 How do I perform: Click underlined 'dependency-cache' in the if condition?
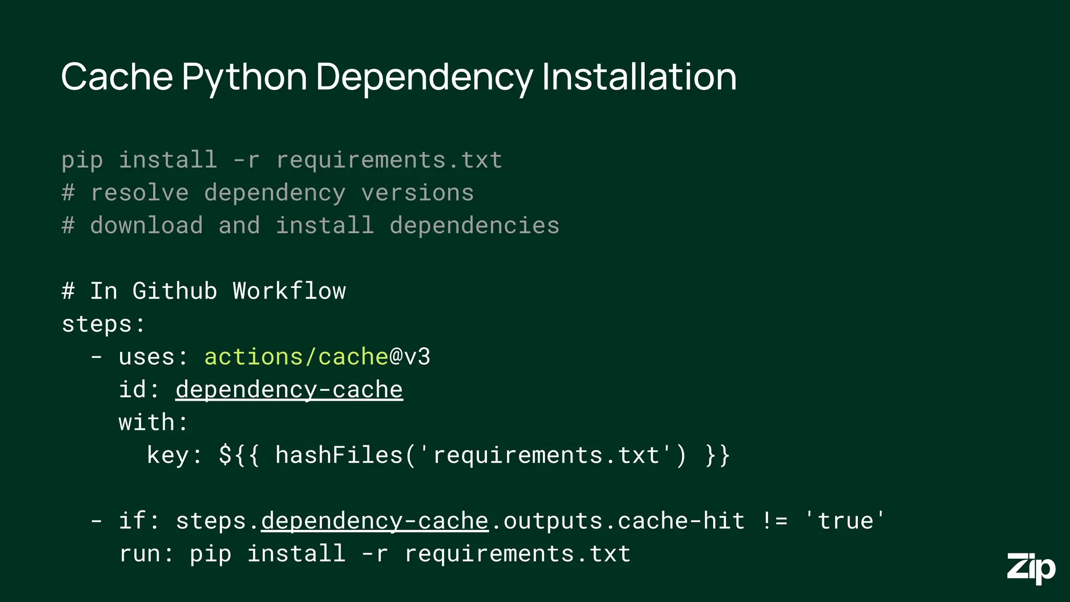click(x=375, y=521)
